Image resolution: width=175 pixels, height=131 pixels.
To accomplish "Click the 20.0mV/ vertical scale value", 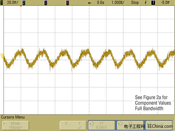I will (x=13, y=2).
